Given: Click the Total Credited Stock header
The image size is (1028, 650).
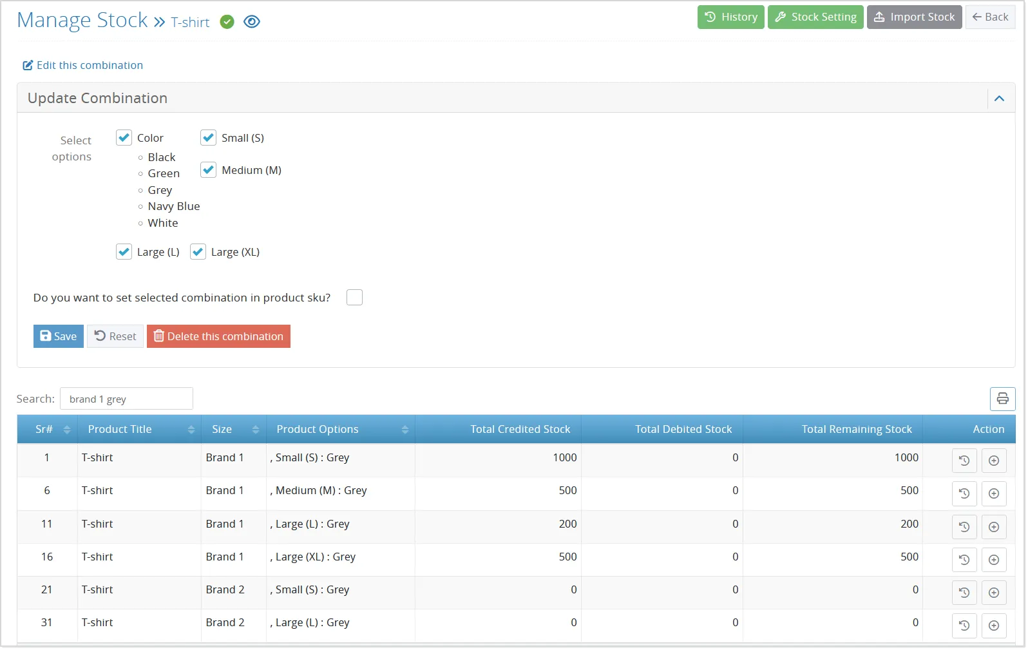Looking at the screenshot, I should tap(499, 430).
